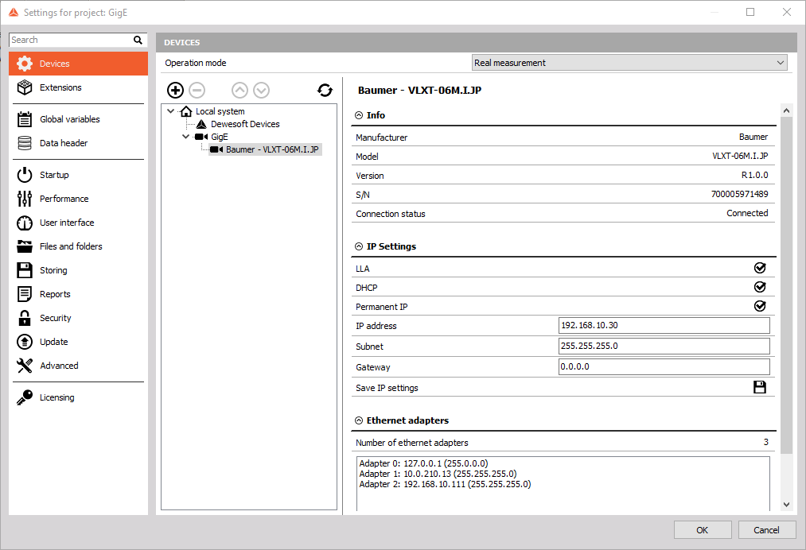Go to Global variables settings

78,119
